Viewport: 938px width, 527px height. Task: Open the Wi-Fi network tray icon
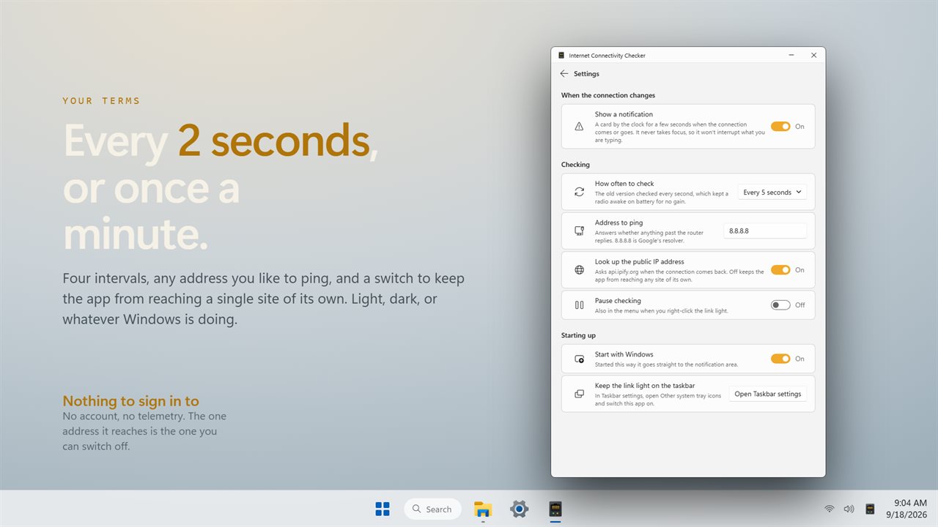(x=829, y=509)
